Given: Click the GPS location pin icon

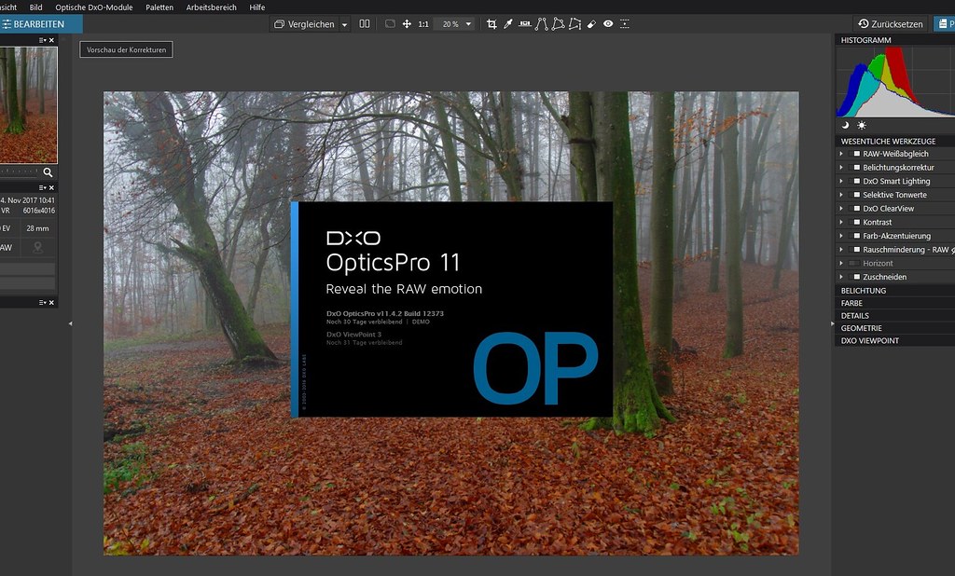Looking at the screenshot, I should 37,247.
